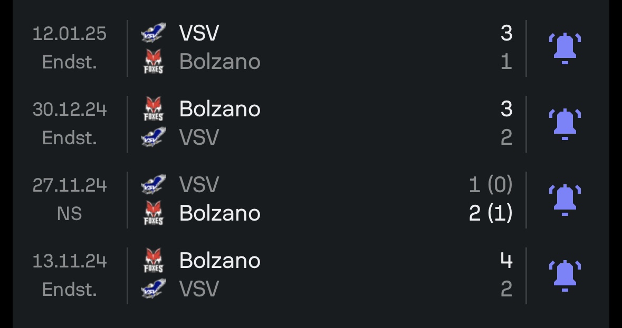The height and width of the screenshot is (328, 622).
Task: Click VSV team logo in the 12.01.25 match
Action: click(154, 34)
